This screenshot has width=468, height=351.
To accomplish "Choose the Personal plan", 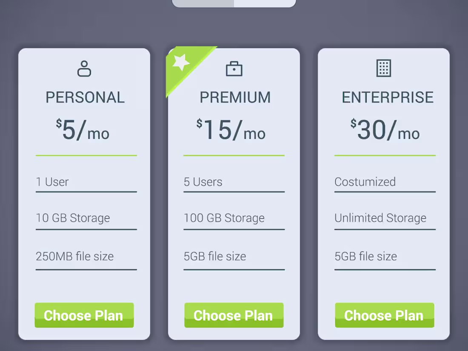I will pyautogui.click(x=84, y=315).
